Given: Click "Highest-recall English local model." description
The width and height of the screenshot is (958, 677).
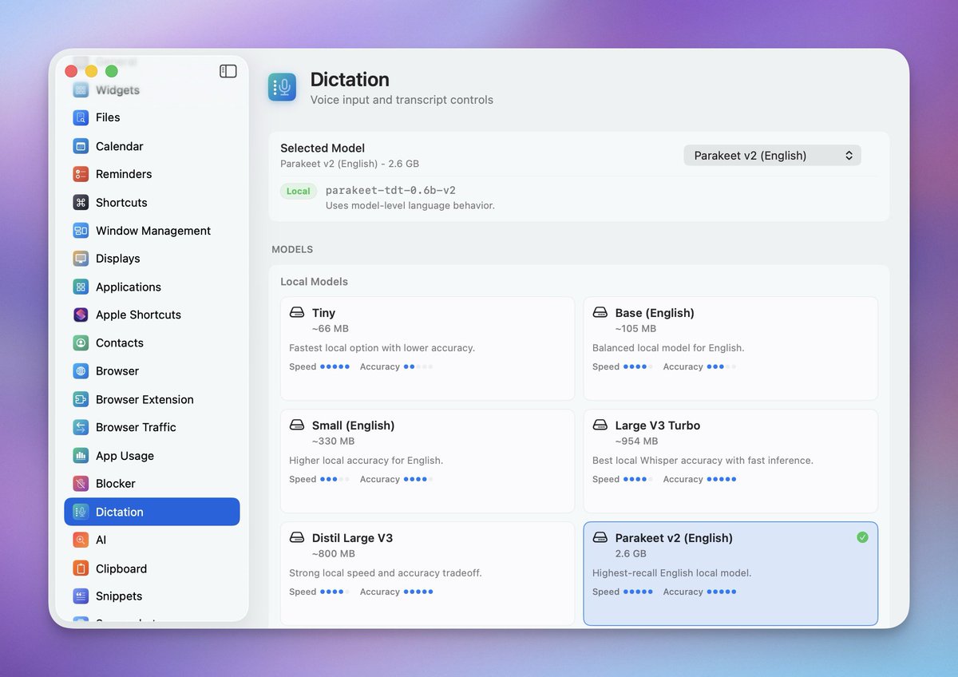Looking at the screenshot, I should click(x=672, y=573).
